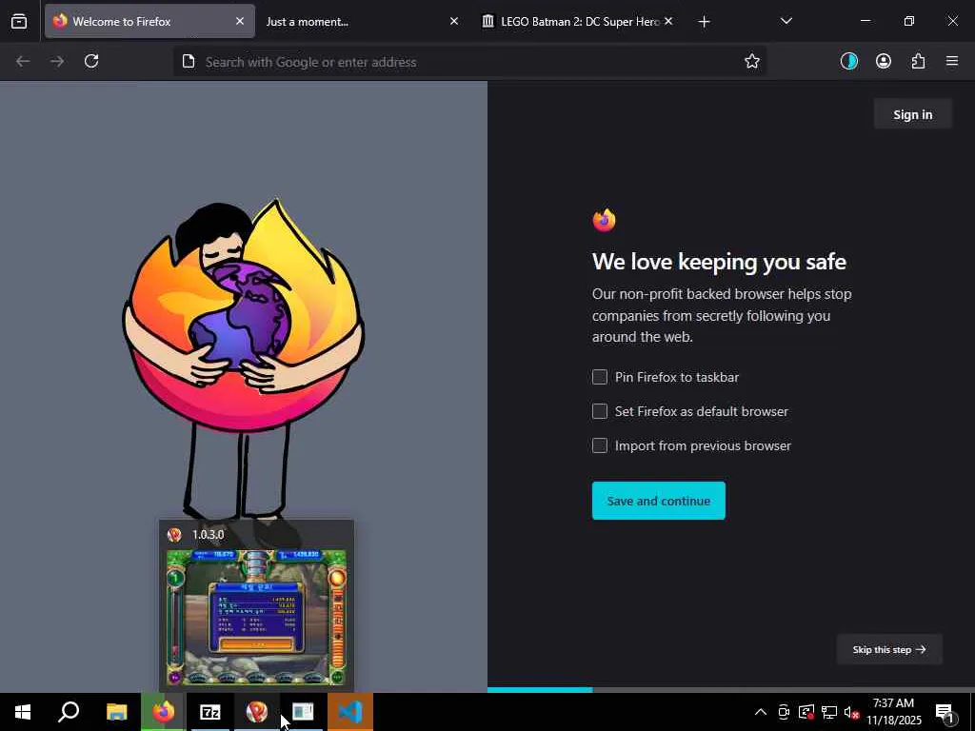This screenshot has width=975, height=731.
Task: Bookmark this page with the star icon
Action: pos(752,62)
